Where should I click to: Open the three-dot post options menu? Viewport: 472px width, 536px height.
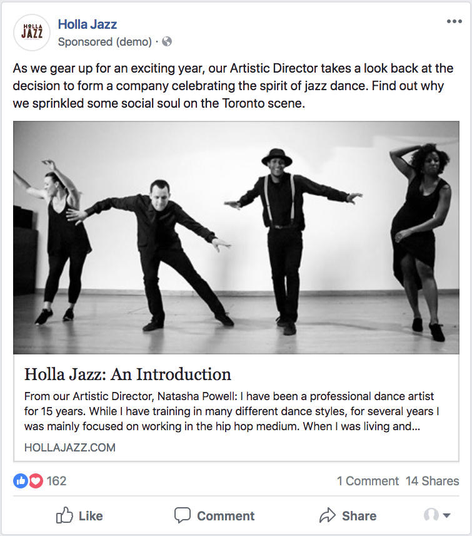point(454,22)
